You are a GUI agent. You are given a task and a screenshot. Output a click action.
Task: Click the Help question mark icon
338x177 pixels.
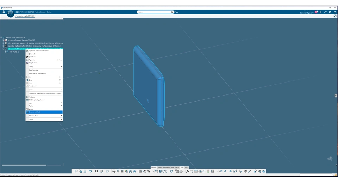[x=335, y=12]
